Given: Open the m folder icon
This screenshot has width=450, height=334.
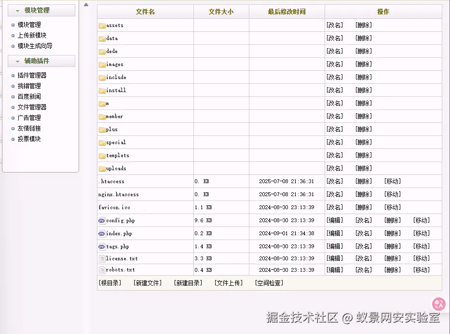Looking at the screenshot, I should [102, 104].
